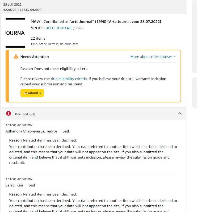The height and width of the screenshot is (212, 197).
Task: Click the Title, Actor, Actress, Release Date line
Action: click(55, 44)
